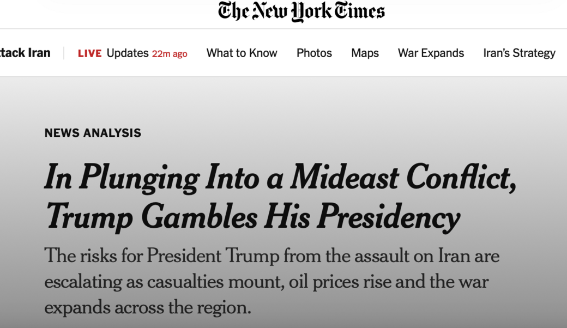Viewport: 567px width, 328px height.
Task: Click the live coverage navigation bar
Action: tap(283, 53)
